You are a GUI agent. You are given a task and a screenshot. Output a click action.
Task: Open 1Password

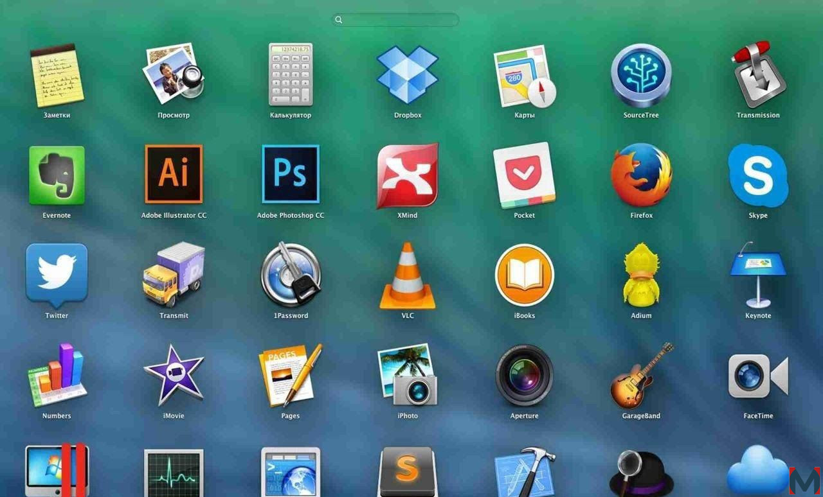pos(291,275)
